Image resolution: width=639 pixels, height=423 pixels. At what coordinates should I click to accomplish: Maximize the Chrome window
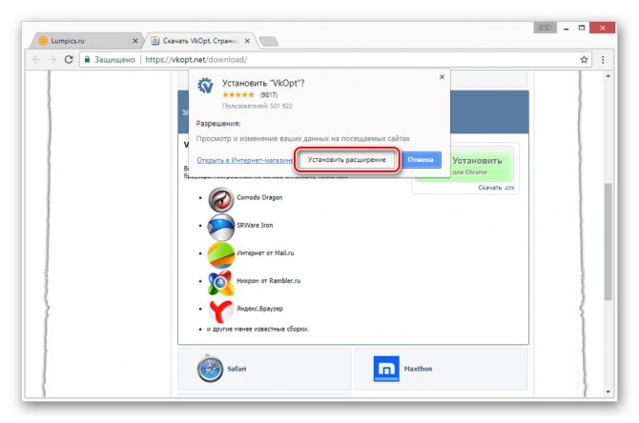coord(582,28)
